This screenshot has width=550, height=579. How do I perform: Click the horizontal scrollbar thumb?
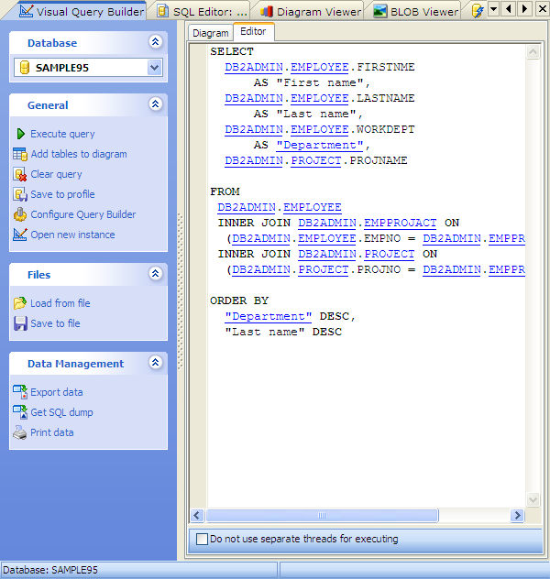[x=322, y=516]
